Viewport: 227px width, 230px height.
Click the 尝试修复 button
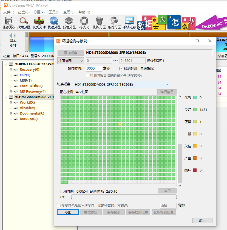tap(91, 212)
